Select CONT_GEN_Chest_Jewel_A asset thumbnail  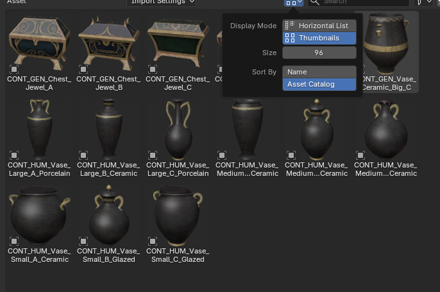tap(39, 52)
